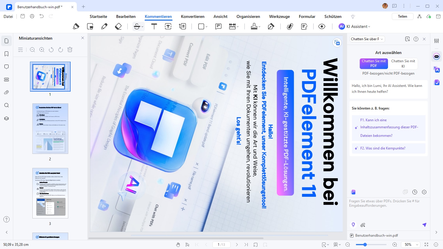Switch to the Organisieren tab
Screen dimensions: 443x249
(248, 16)
